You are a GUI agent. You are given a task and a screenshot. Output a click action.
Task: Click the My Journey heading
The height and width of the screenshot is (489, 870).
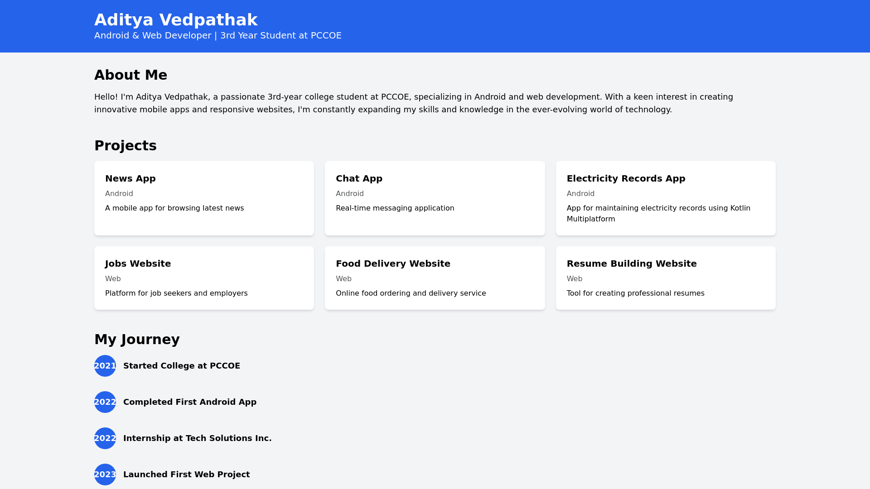137,340
